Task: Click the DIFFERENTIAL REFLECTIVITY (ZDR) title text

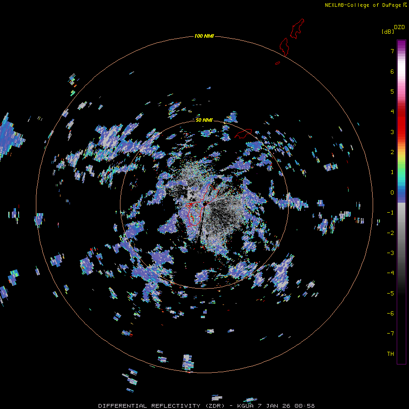Action: click(161, 406)
